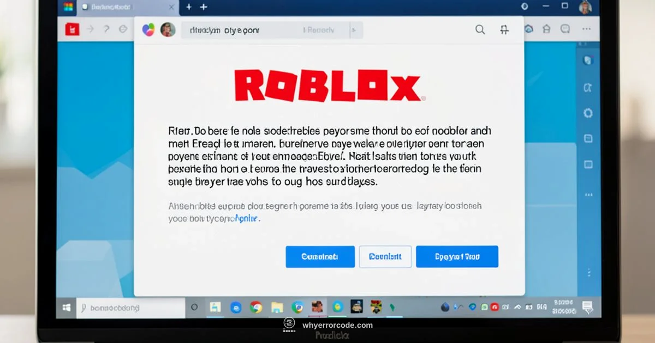Switch to the Roblox browser tab

[115, 7]
